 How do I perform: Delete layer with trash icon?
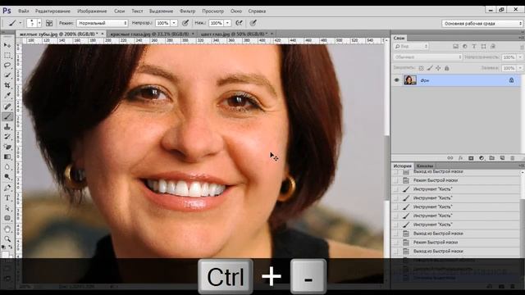coord(512,158)
